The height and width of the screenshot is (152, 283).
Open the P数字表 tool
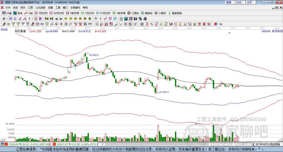73,13
